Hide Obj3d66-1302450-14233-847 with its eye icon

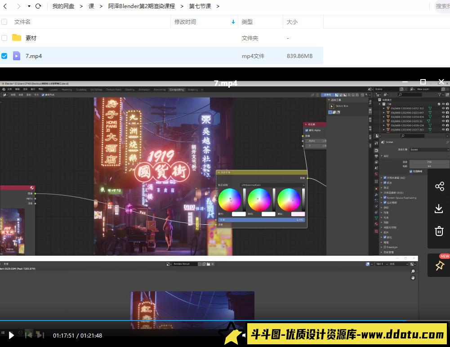click(x=443, y=113)
